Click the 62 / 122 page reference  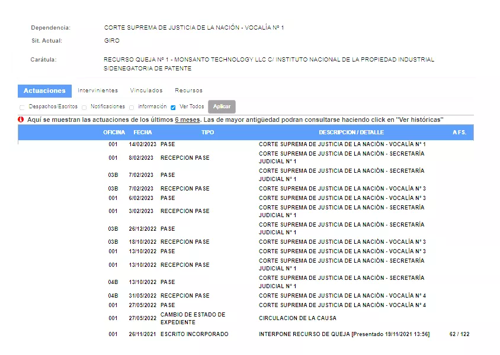point(459,334)
